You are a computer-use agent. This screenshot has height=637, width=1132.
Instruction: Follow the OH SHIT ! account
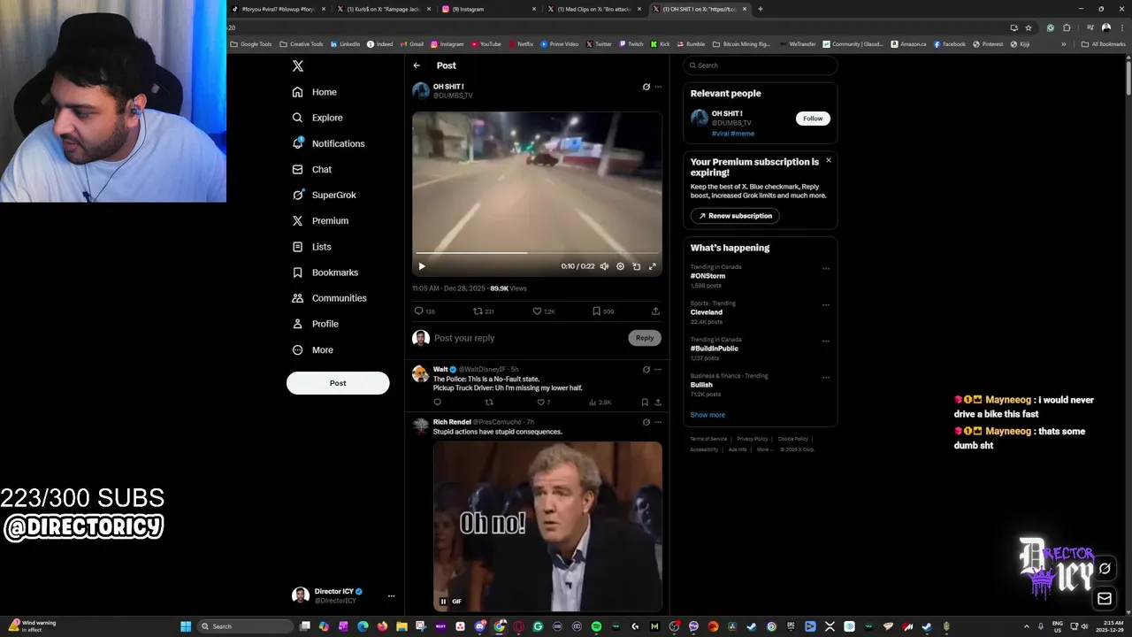coord(813,119)
